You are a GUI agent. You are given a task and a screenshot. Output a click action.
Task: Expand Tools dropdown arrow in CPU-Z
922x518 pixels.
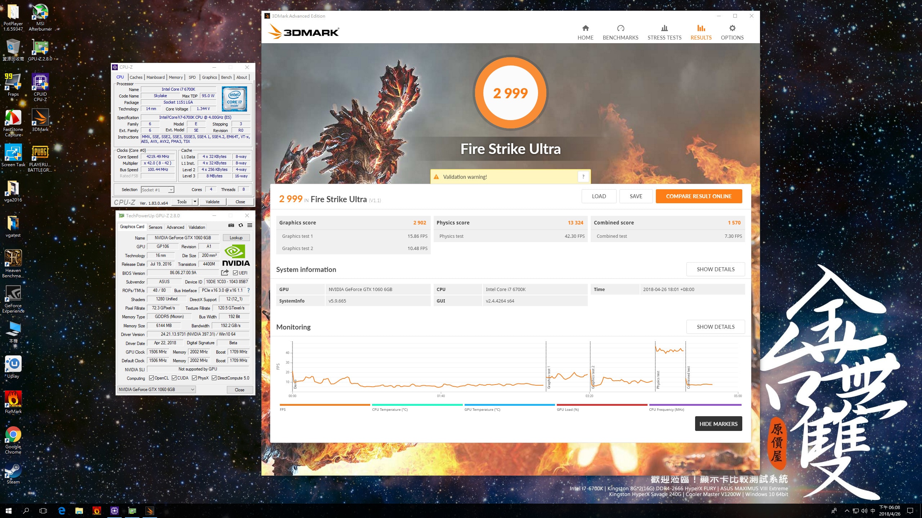[195, 202]
